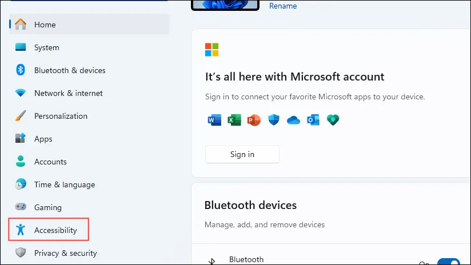This screenshot has width=471, height=265.
Task: Click the Network & internet Wi-Fi icon
Action: 21,93
